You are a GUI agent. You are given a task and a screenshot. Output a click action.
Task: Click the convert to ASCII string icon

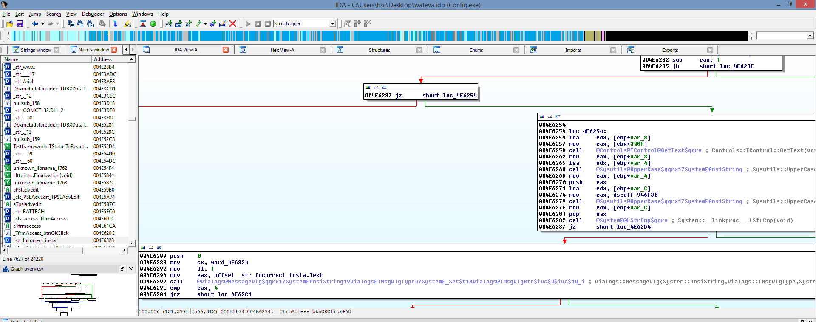point(188,24)
